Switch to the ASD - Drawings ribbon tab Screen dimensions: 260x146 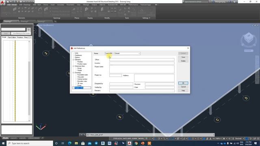point(24,5)
